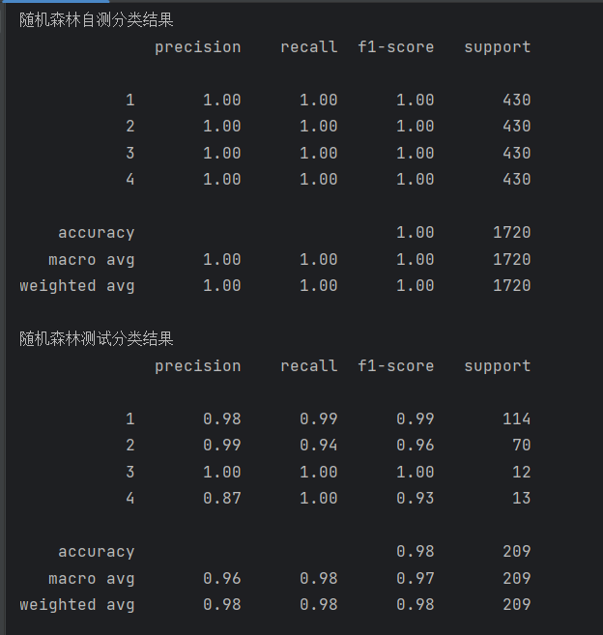Click macro avg label in 自测 table
603x635 pixels.
click(92, 260)
